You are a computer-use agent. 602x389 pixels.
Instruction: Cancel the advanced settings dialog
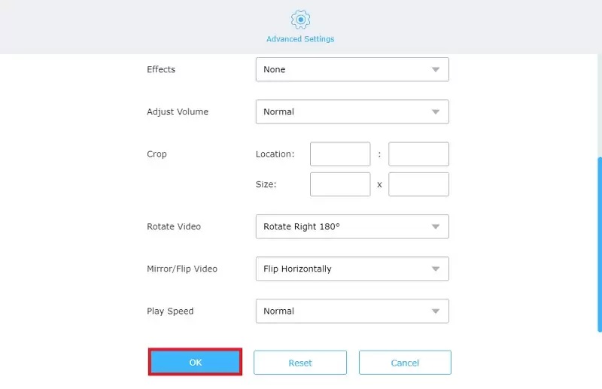(405, 363)
